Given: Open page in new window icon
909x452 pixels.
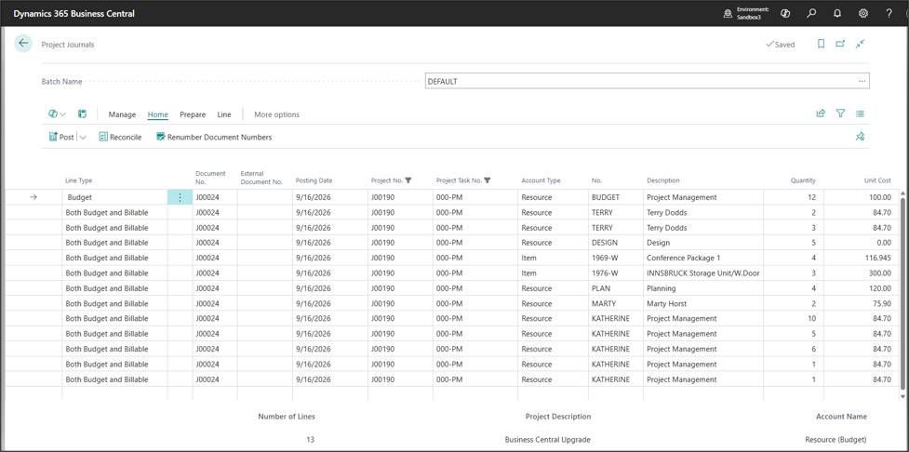Looking at the screenshot, I should 840,44.
